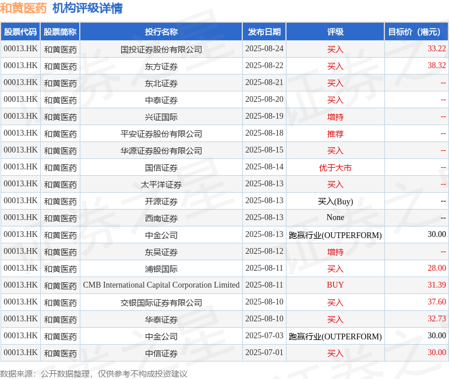449x379 pixels.
Task: Click date 2025-08-21
Action: point(264,83)
